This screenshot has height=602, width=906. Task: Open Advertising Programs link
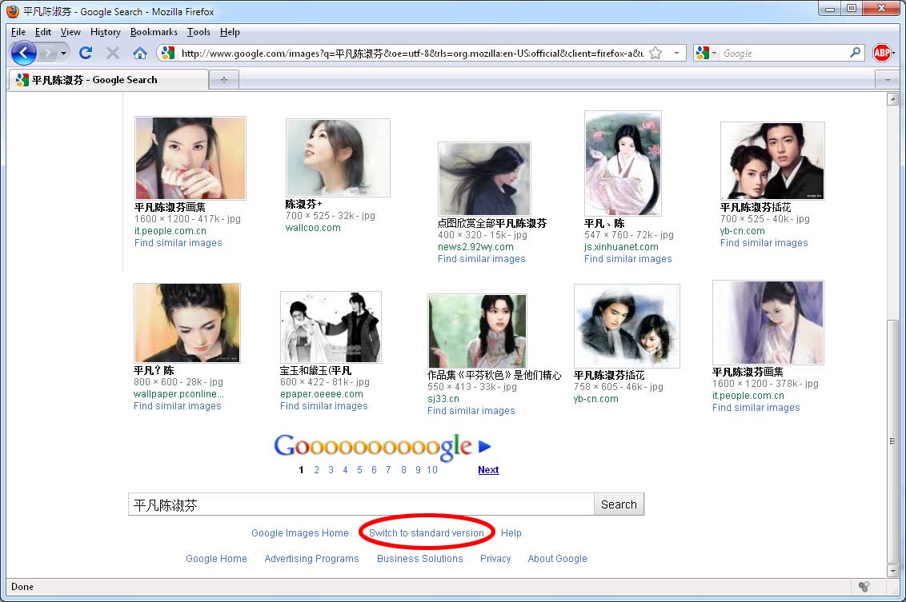tap(311, 558)
